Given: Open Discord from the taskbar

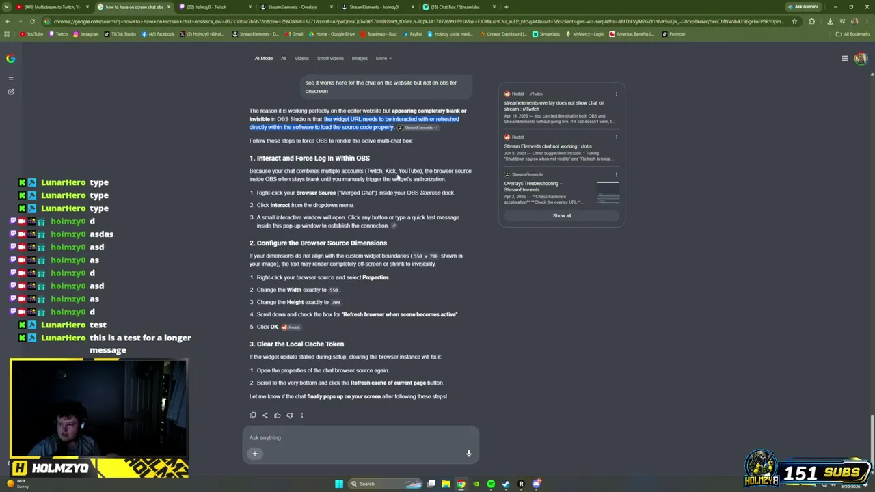Looking at the screenshot, I should click(x=537, y=484).
